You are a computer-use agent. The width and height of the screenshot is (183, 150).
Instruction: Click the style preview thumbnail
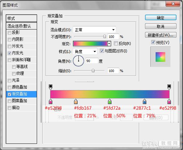(160, 57)
